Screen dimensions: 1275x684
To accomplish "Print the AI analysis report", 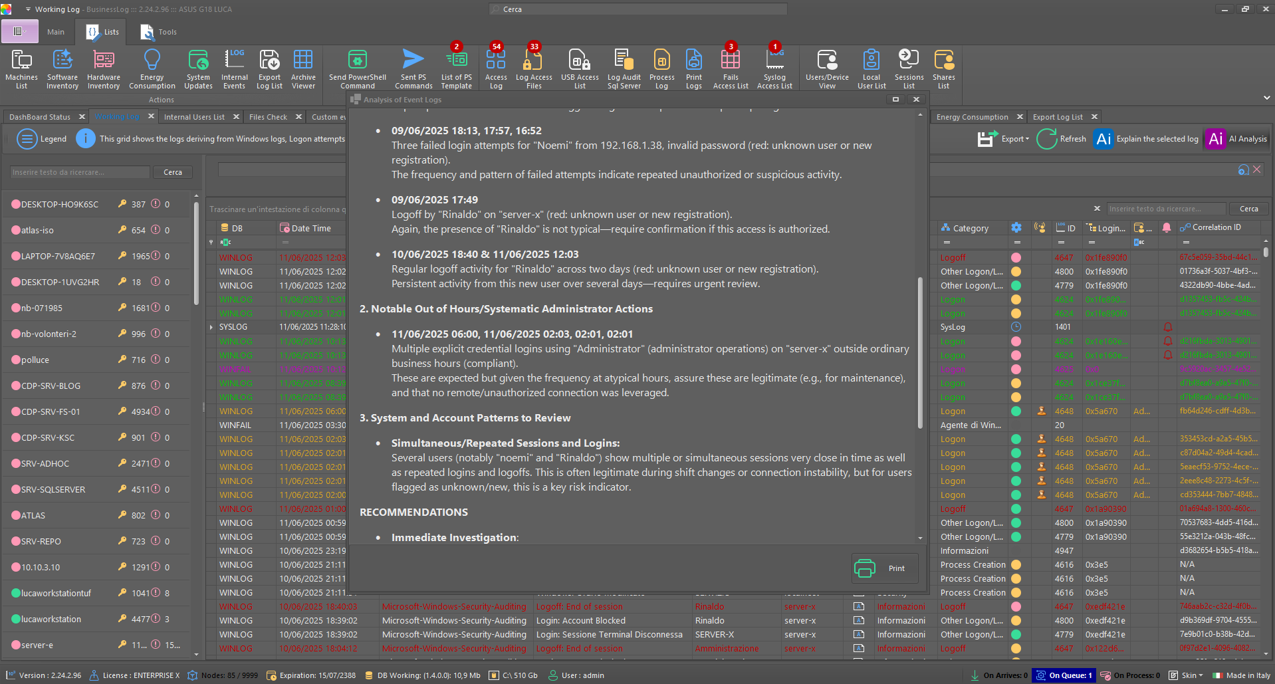I will click(x=884, y=568).
